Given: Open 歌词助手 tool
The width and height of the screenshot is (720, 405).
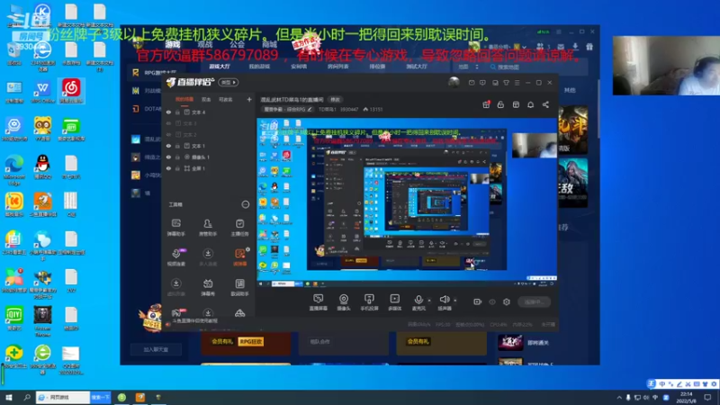Looking at the screenshot, I should pos(239,287).
